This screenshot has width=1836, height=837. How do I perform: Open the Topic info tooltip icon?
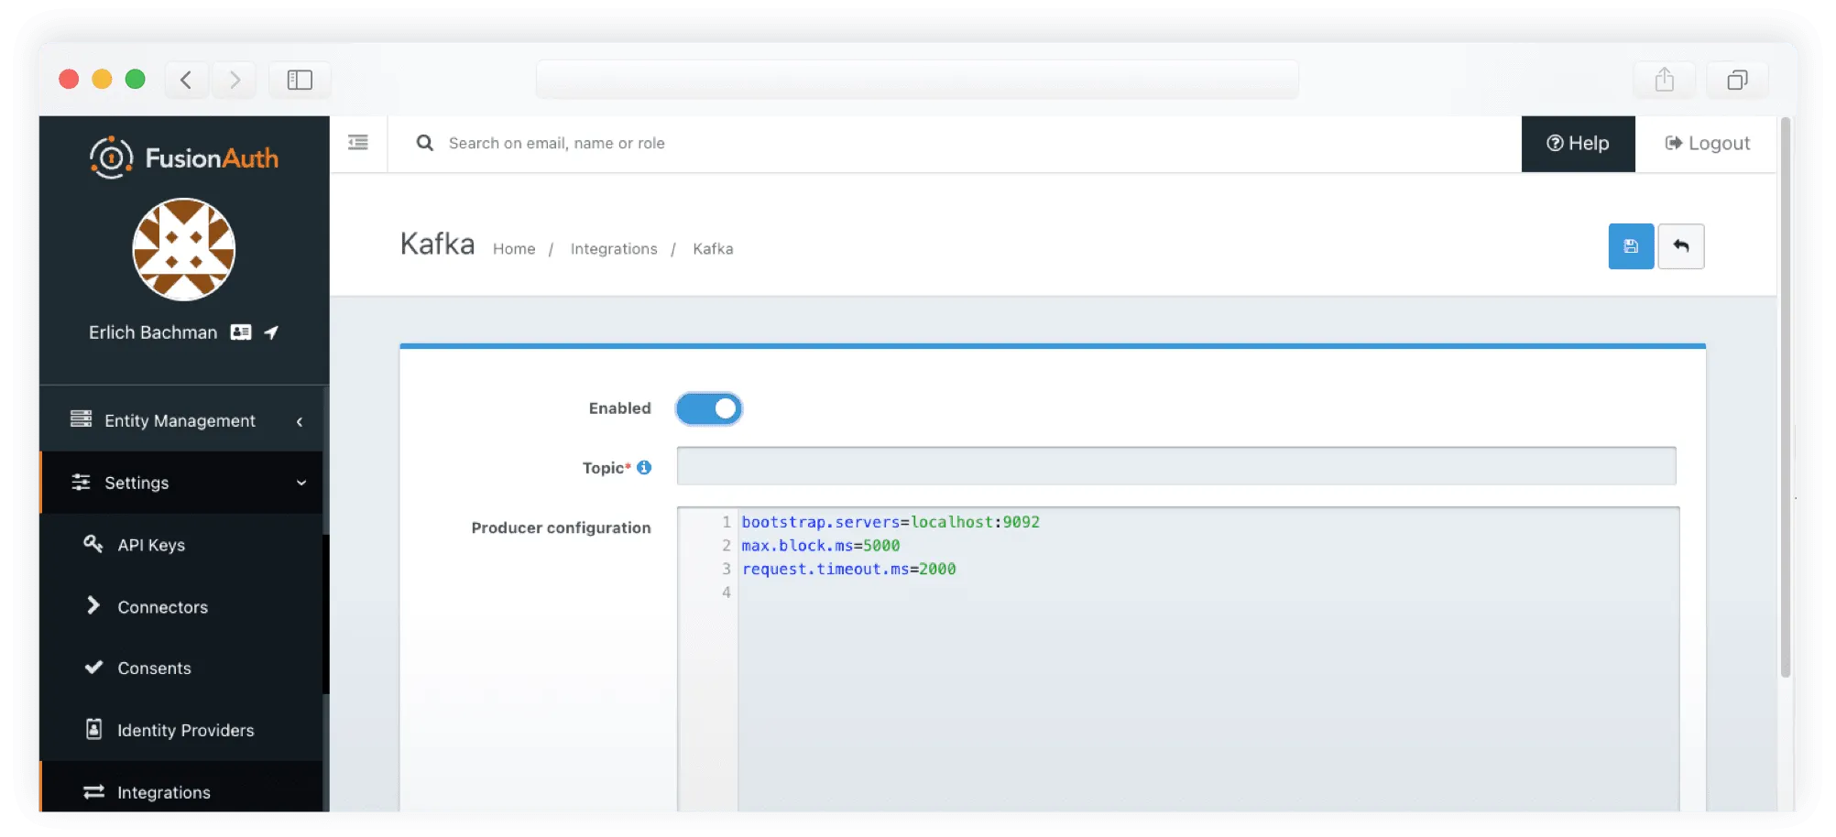click(644, 467)
